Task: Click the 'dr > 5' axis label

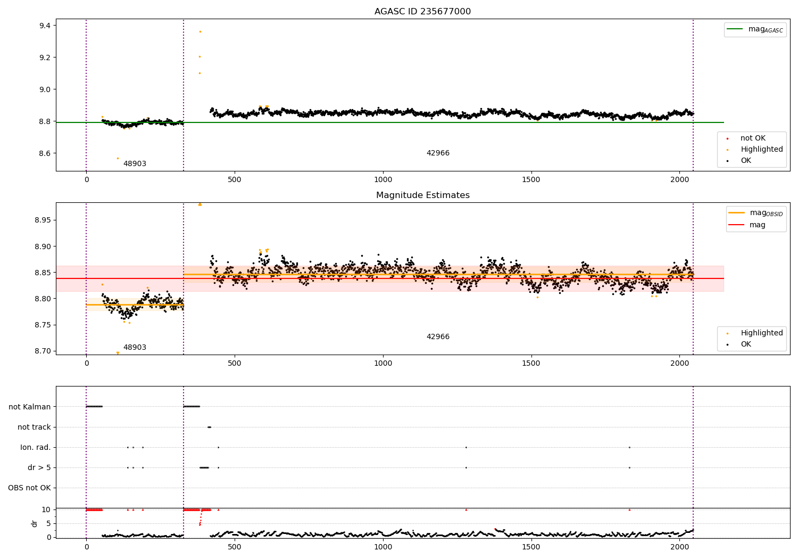Action: pyautogui.click(x=39, y=468)
